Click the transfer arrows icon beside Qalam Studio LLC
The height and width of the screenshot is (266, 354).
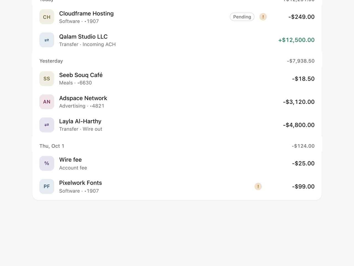tap(47, 40)
